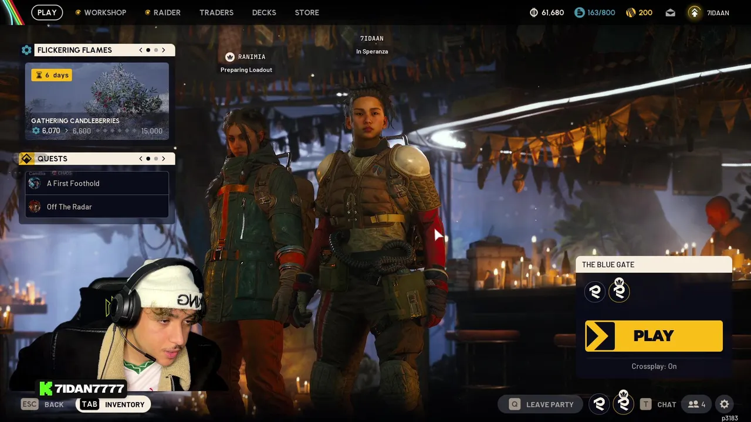Open the STORE tab
Screen dimensions: 751x422
click(x=307, y=12)
